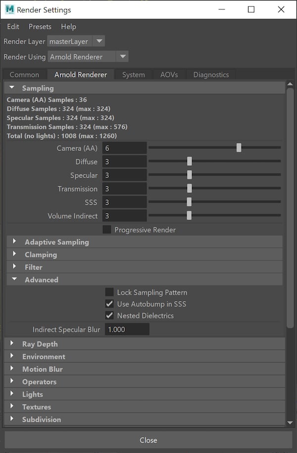Expand the Adaptive Sampling section
This screenshot has width=297, height=453.
coord(14,242)
